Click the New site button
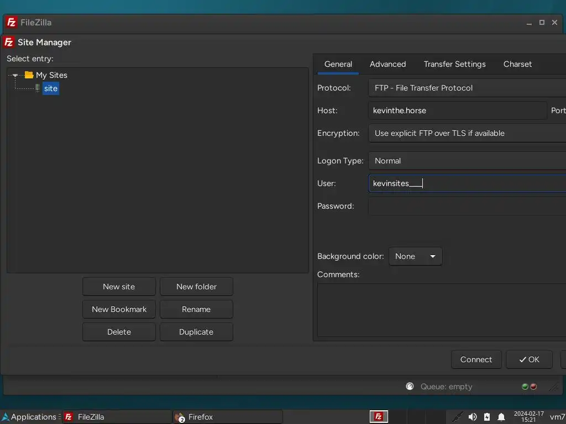This screenshot has width=566, height=424. (x=119, y=287)
